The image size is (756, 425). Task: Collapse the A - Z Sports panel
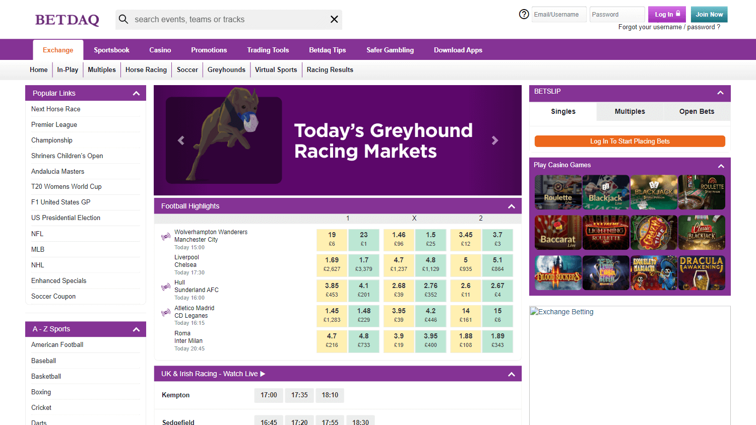[x=136, y=329]
